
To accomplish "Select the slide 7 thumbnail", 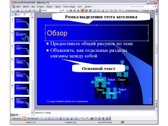I will 22,76.
